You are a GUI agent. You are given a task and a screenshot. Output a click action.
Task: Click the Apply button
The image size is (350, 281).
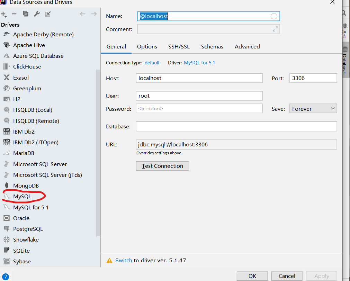tap(321, 276)
